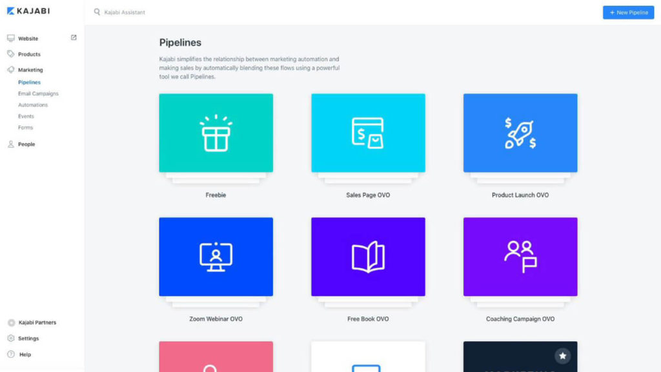Image resolution: width=661 pixels, height=372 pixels.
Task: Open Help from sidebar
Action: pyautogui.click(x=25, y=355)
